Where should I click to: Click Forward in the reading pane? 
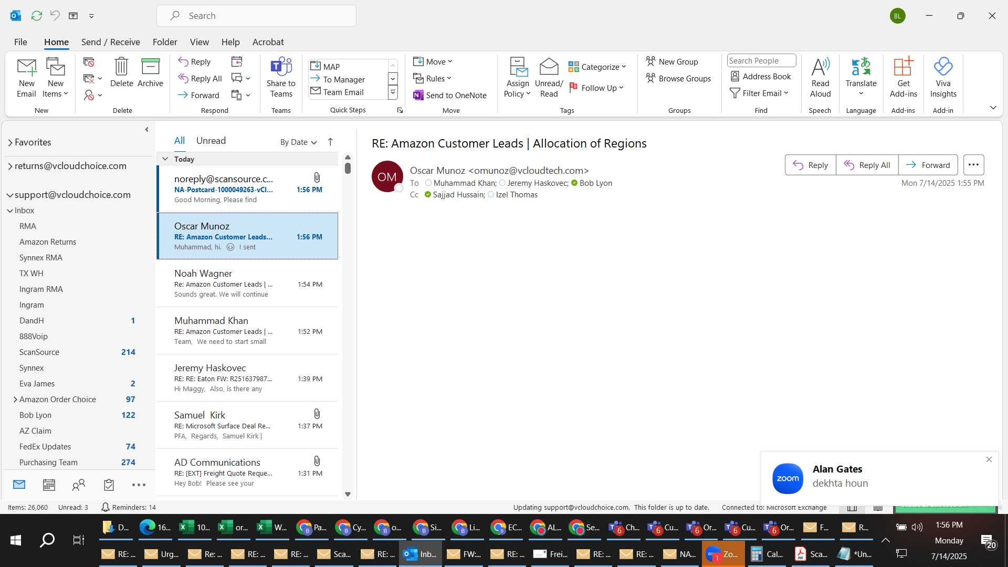tap(928, 165)
